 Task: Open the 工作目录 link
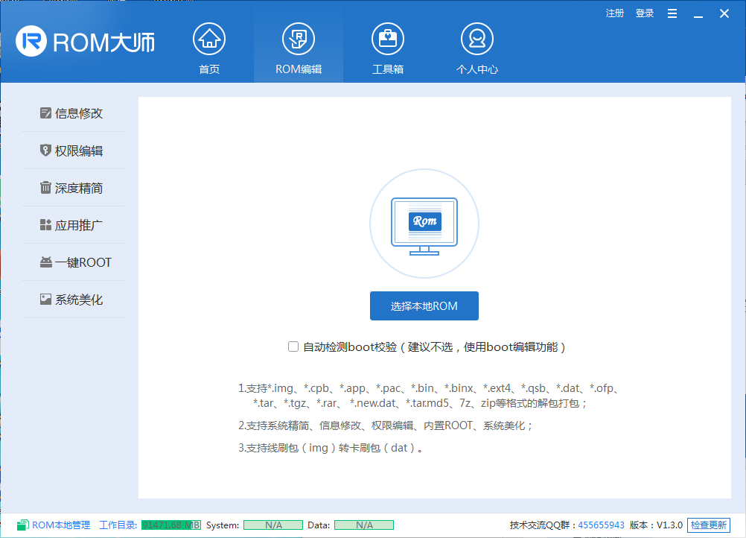pos(118,525)
